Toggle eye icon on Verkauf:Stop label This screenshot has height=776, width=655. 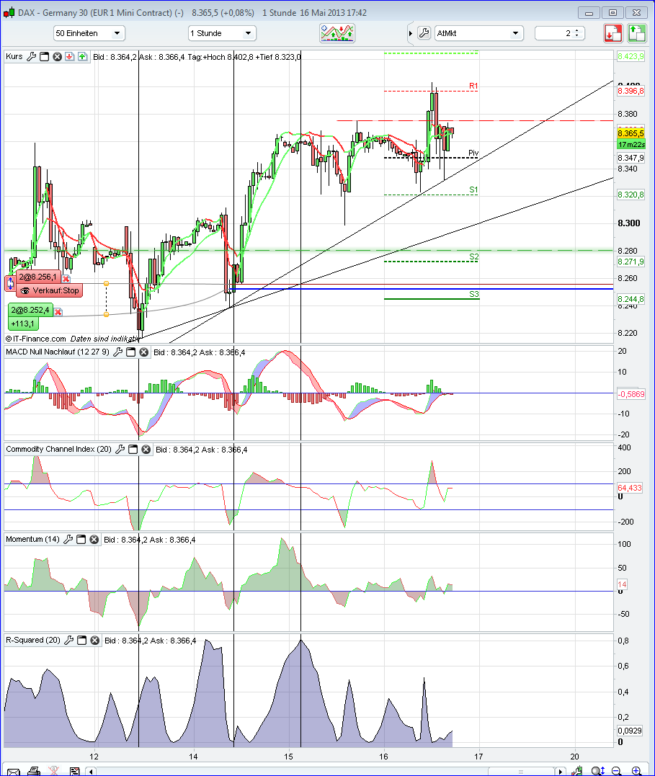coord(24,290)
